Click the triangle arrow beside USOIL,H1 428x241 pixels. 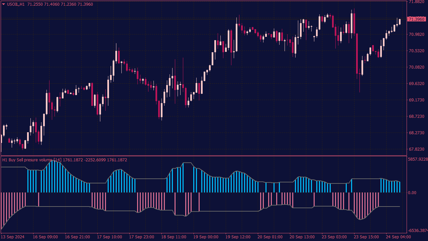pyautogui.click(x=4, y=4)
